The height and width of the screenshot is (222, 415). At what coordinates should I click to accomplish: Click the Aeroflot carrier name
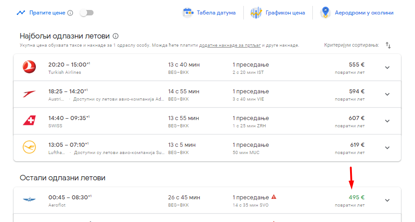57,205
